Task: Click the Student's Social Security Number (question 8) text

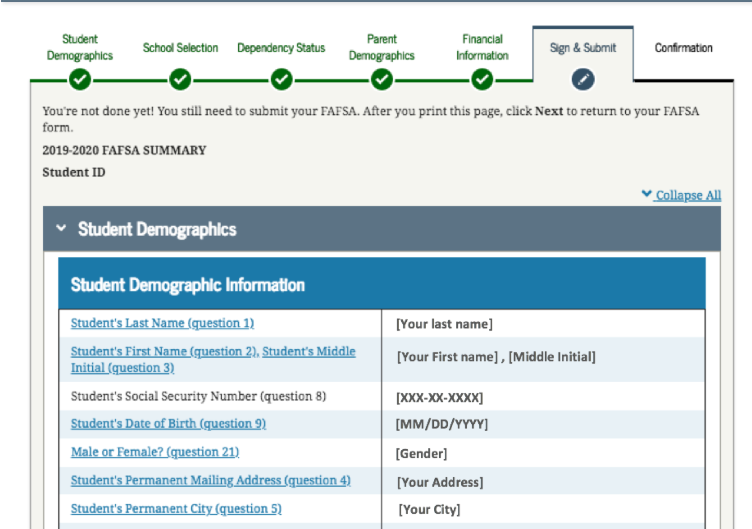Action: point(199,396)
